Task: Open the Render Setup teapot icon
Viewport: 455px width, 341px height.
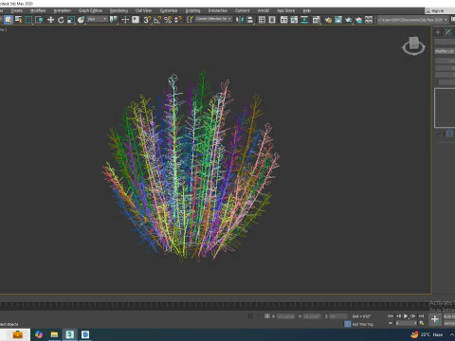Action: click(328, 20)
